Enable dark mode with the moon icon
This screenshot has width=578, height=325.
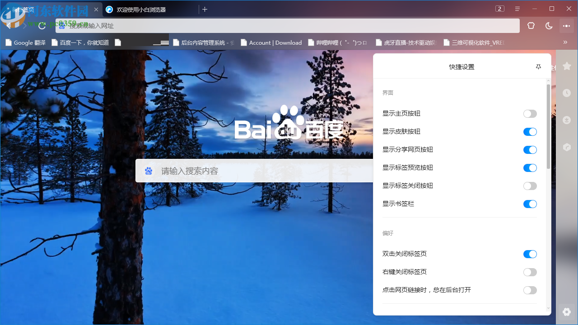(549, 26)
